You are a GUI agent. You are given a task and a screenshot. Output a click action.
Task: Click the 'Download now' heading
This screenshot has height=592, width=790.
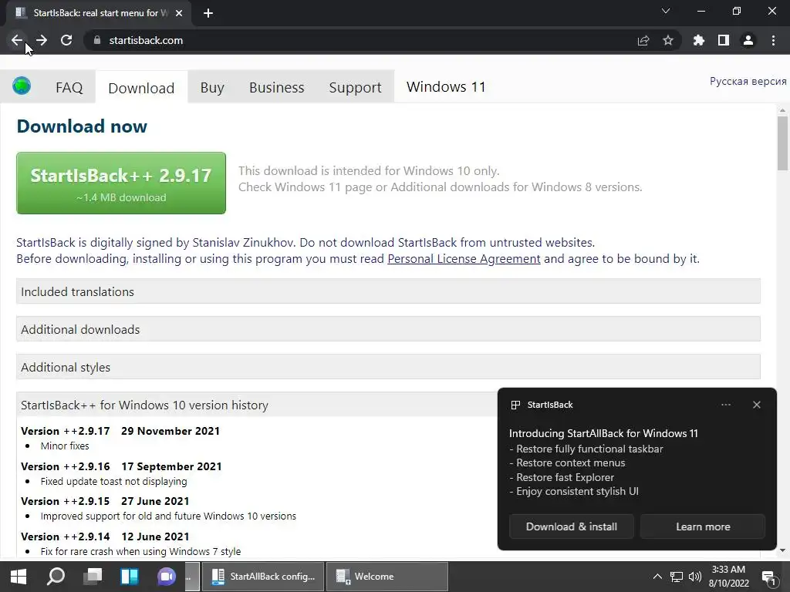82,126
